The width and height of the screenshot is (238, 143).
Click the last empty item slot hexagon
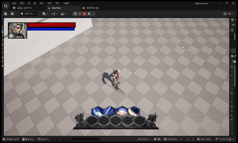click(140, 121)
